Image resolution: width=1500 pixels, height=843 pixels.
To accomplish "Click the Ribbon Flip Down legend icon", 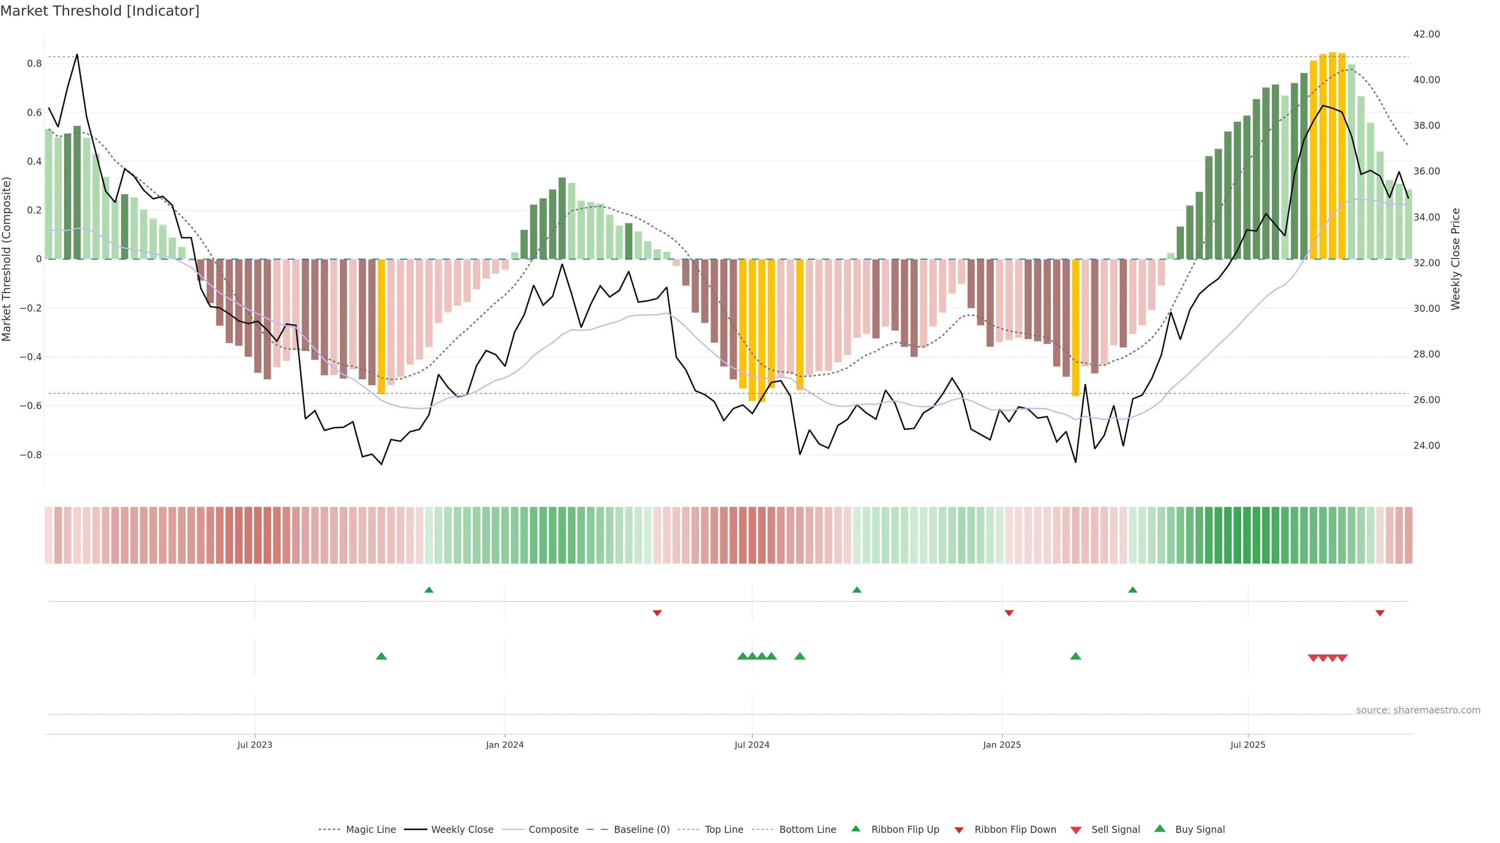I will pos(959,830).
